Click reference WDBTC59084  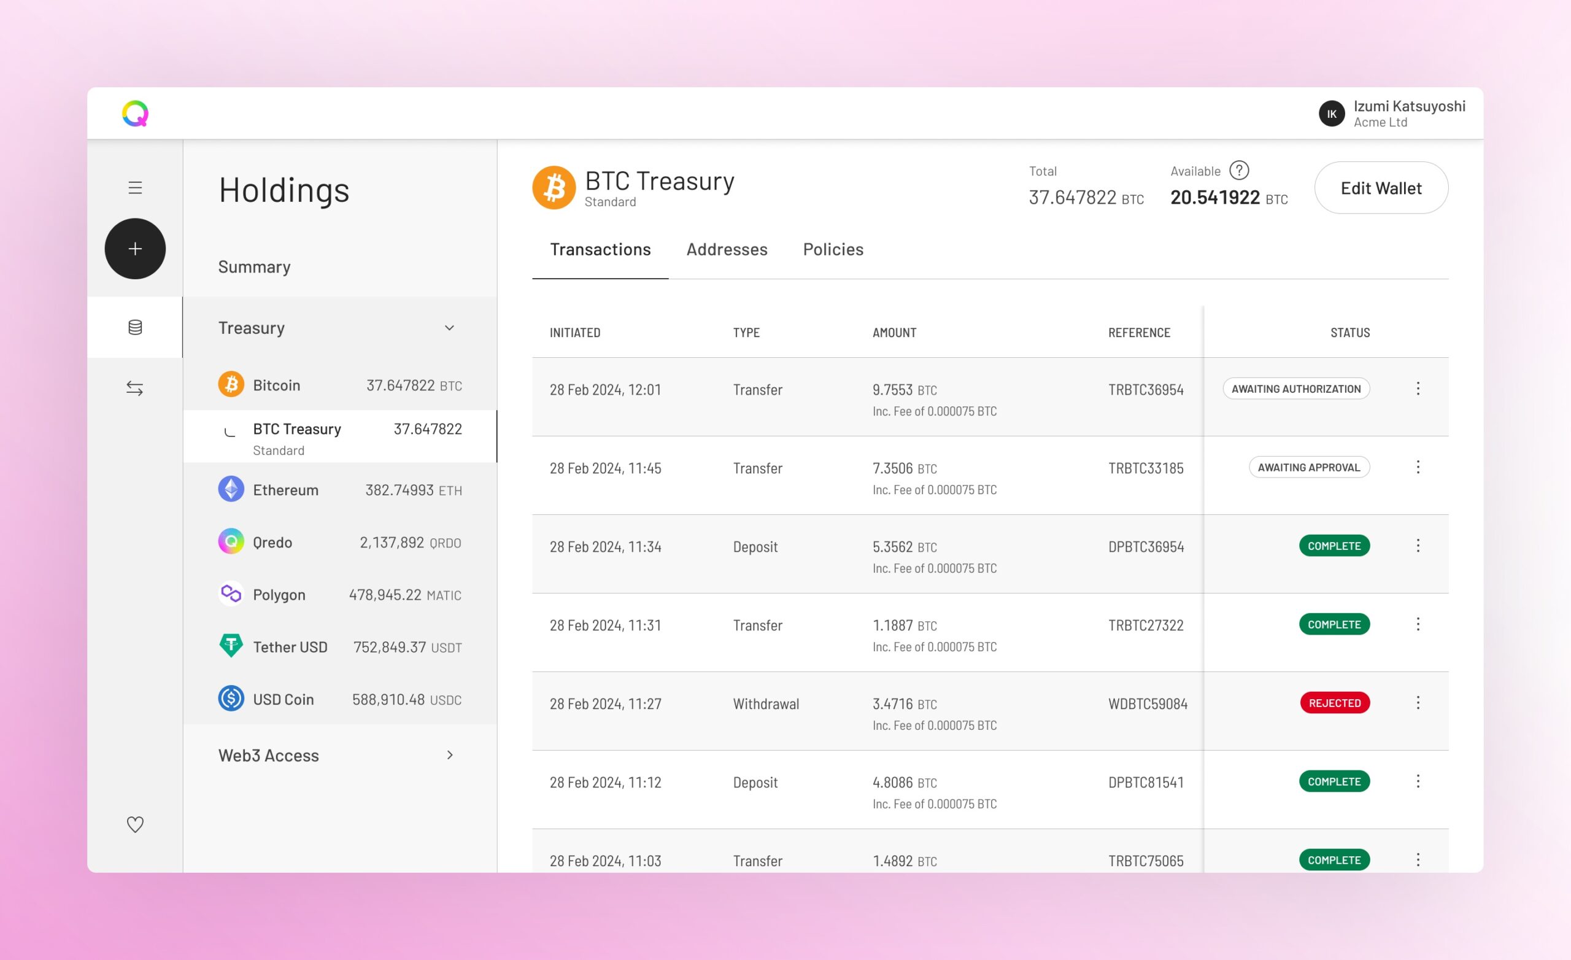tap(1148, 703)
